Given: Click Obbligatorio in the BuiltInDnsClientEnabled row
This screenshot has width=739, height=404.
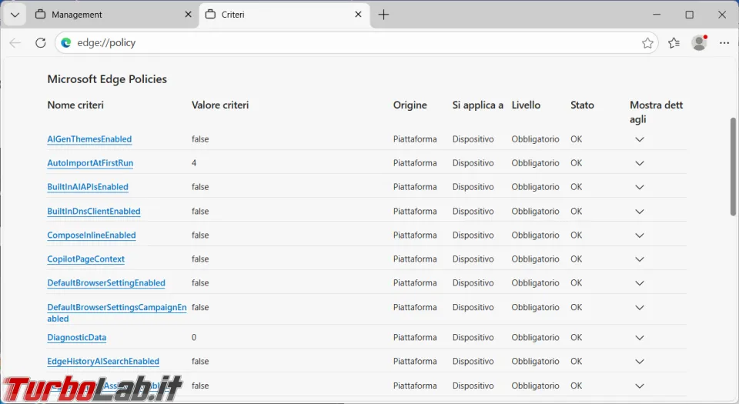Looking at the screenshot, I should pyautogui.click(x=536, y=212).
